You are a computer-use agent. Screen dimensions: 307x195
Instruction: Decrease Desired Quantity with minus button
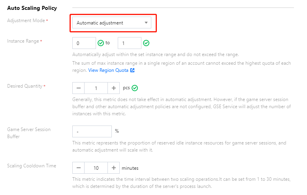point(79,88)
